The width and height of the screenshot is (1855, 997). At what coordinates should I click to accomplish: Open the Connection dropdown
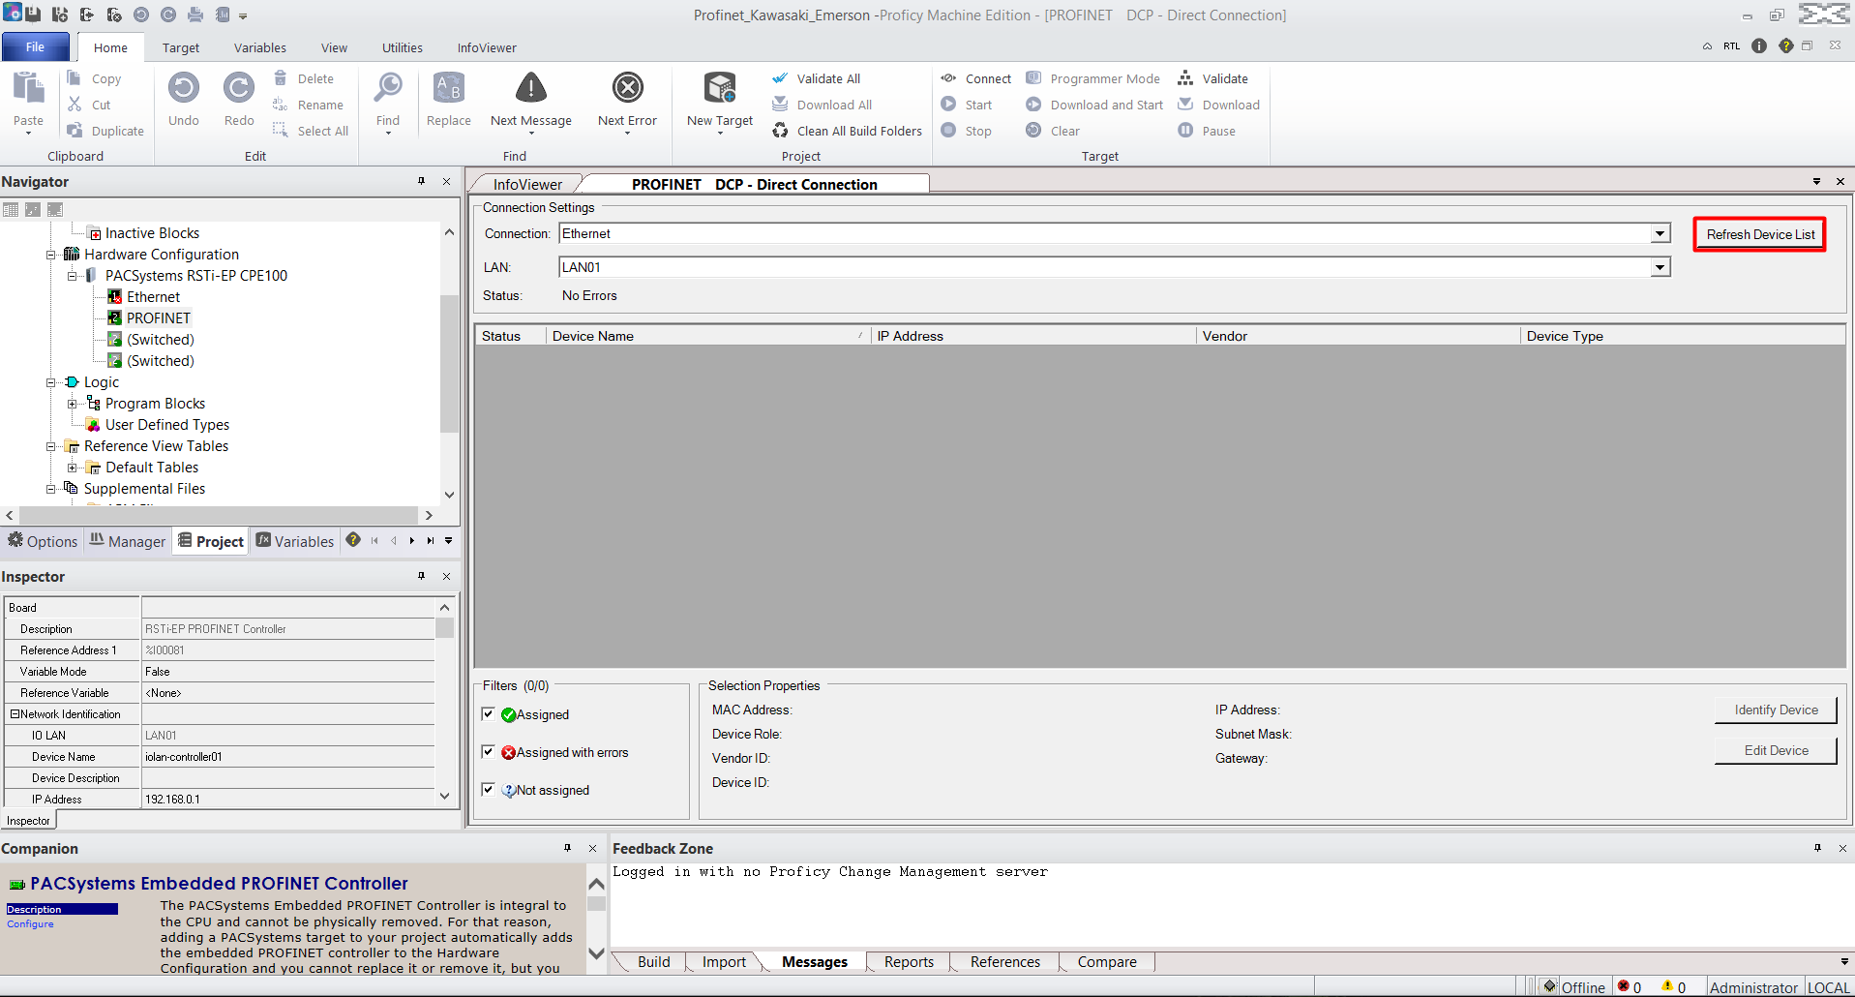(x=1661, y=233)
